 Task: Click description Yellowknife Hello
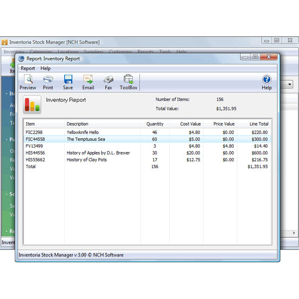pos(83,133)
